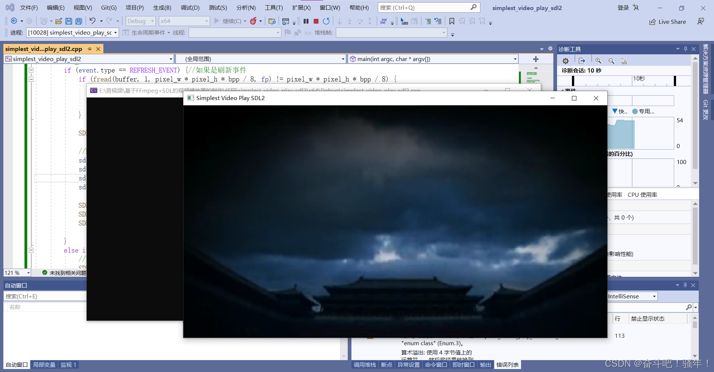
Task: Collapse the REFRESH_EVENT if block
Action: coord(31,70)
